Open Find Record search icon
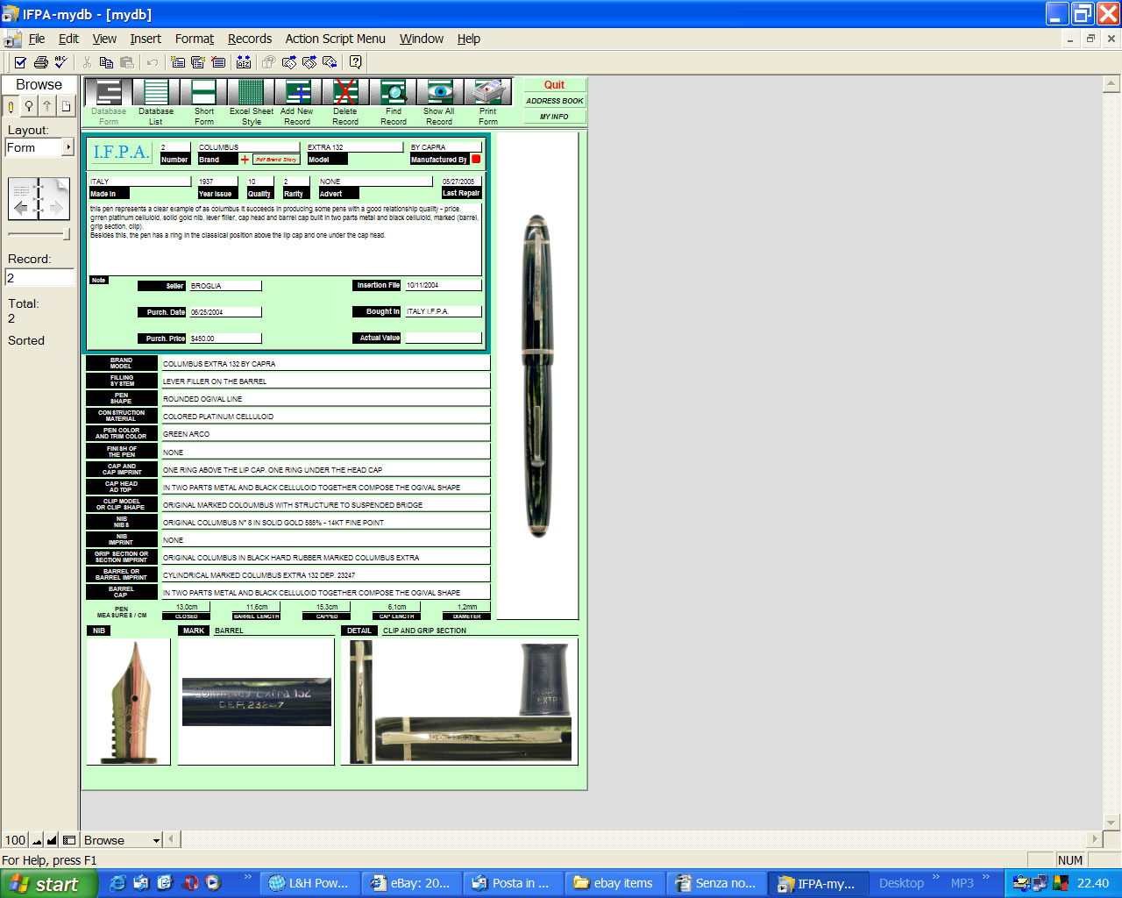This screenshot has width=1122, height=898. pos(393,92)
